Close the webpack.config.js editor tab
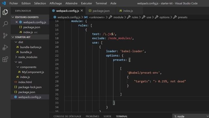The height and width of the screenshot is (118, 209). (x=82, y=10)
